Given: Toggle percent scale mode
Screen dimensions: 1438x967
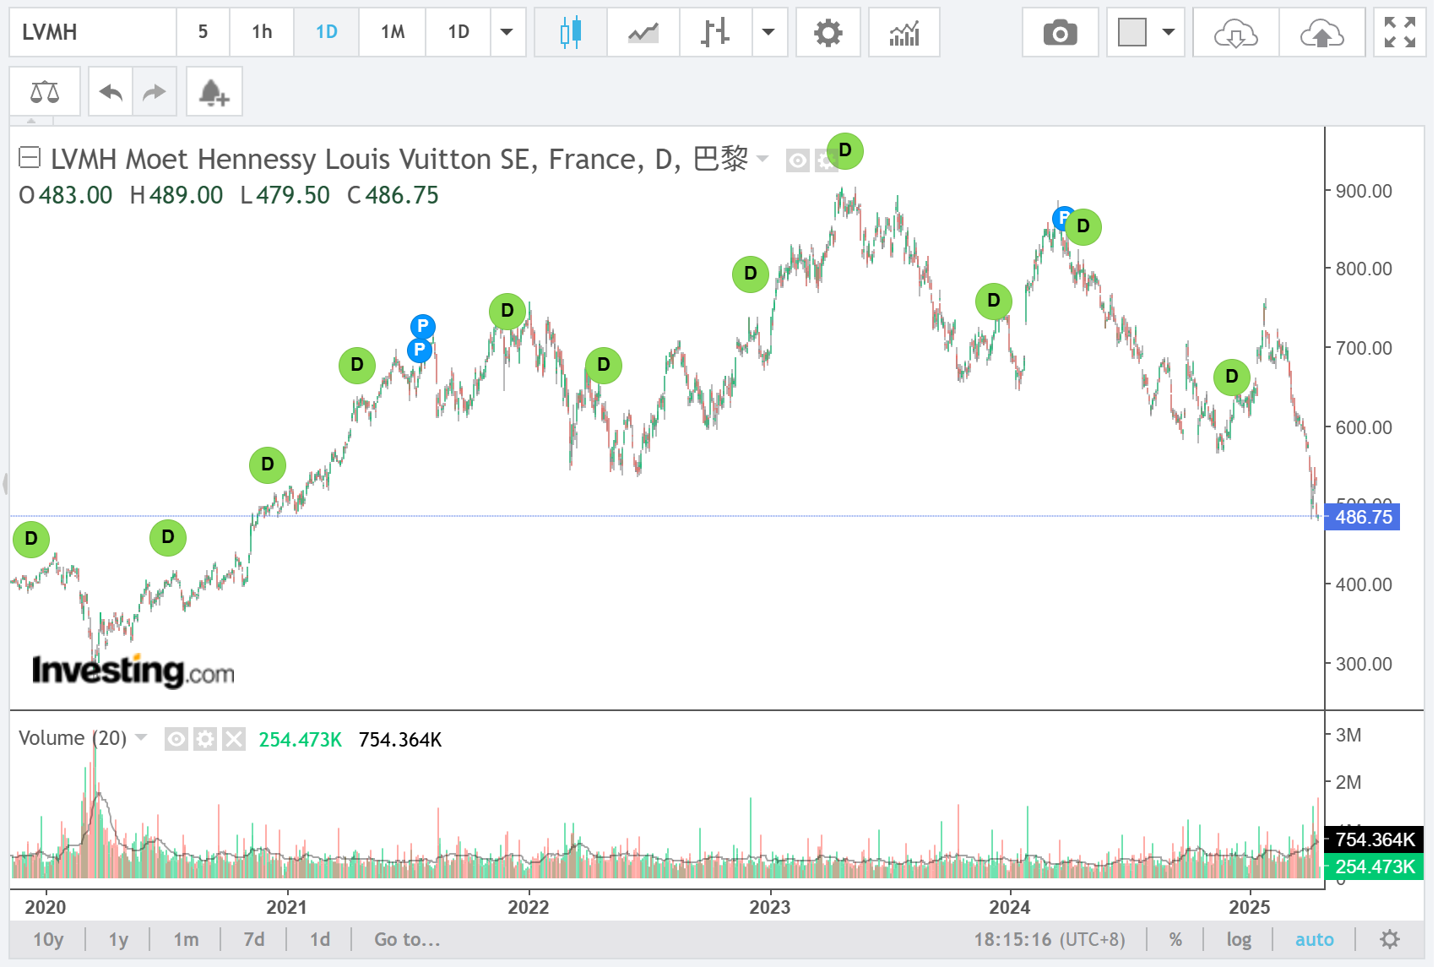Looking at the screenshot, I should [1175, 939].
